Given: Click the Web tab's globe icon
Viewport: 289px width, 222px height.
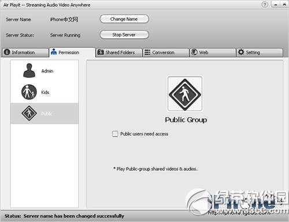Looking at the screenshot, I should coord(194,52).
